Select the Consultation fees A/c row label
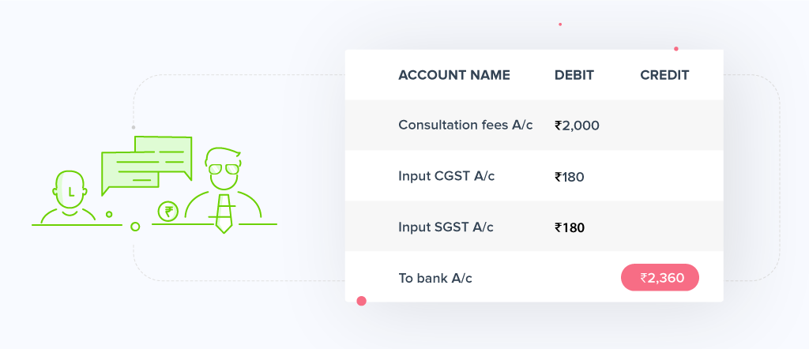 (465, 125)
